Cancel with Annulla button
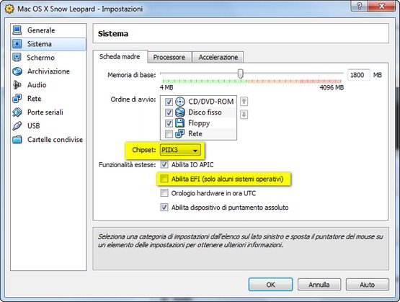 coord(319,285)
